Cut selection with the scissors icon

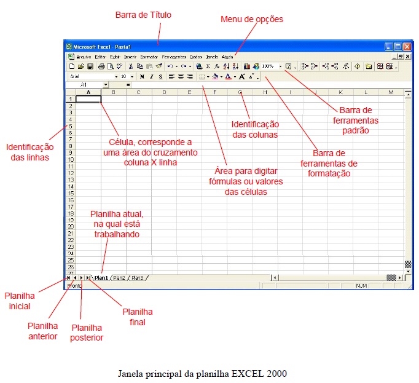pos(131,66)
